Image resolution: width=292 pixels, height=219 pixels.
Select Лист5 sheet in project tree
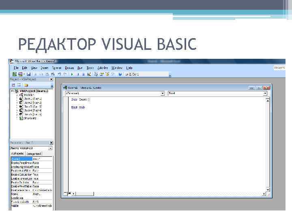(31, 114)
